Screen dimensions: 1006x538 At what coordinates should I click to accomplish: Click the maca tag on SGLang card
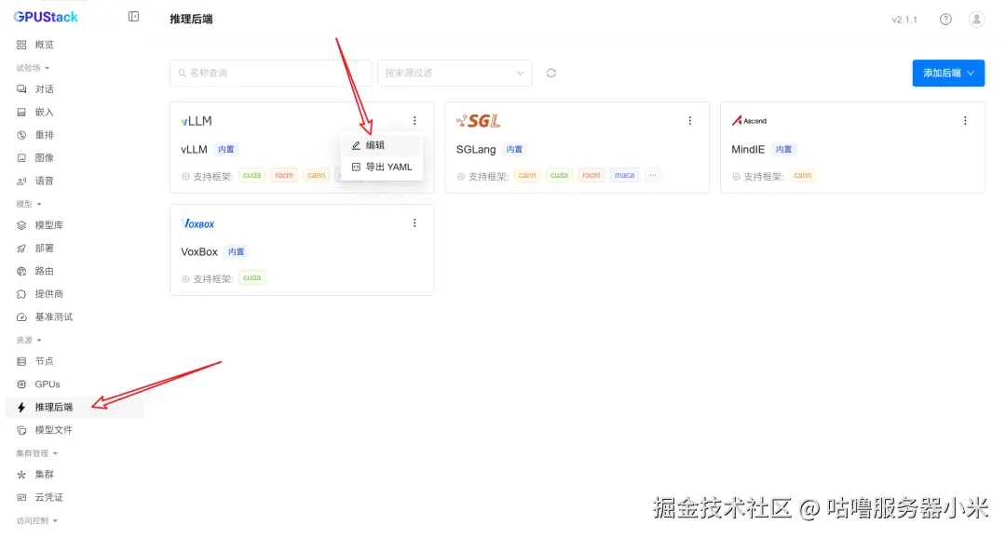(624, 175)
